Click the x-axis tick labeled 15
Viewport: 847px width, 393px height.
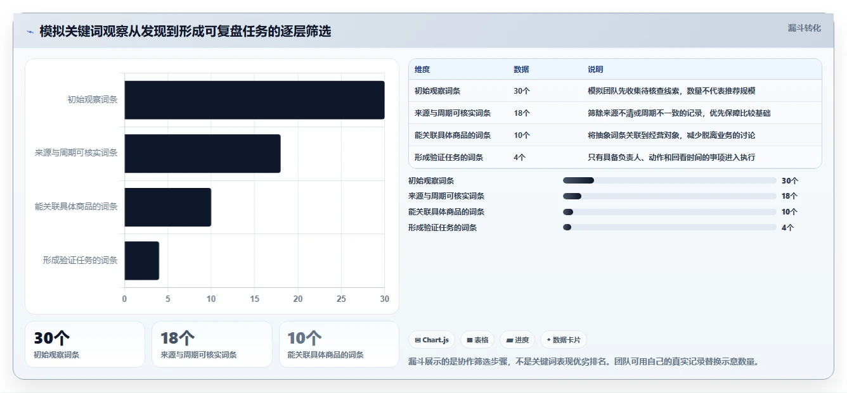[x=255, y=299]
